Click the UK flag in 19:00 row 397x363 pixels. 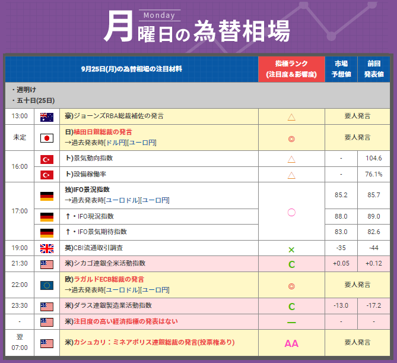[47, 248]
